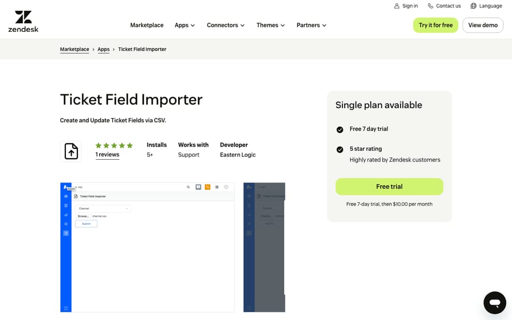512x320 pixels.
Task: Click the pricing note under Free trial
Action: pyautogui.click(x=389, y=204)
